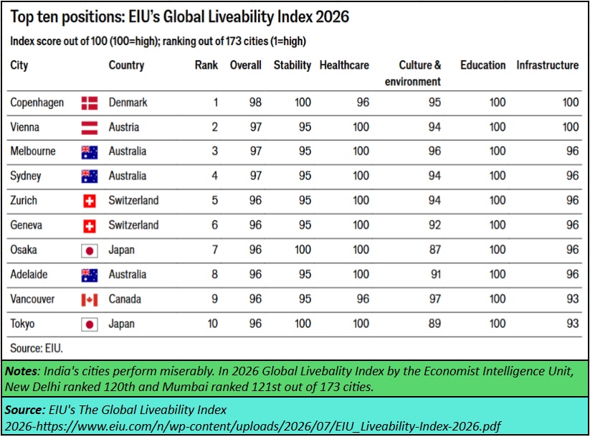Click the green Notes box text
The width and height of the screenshot is (590, 437).
coord(289,379)
